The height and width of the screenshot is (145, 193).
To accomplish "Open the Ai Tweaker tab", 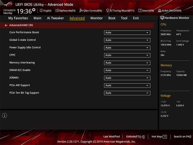I will click(x=55, y=18).
